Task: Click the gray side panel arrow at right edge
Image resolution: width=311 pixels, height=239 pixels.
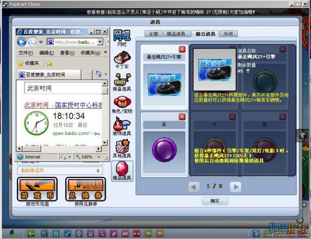Action: click(303, 135)
